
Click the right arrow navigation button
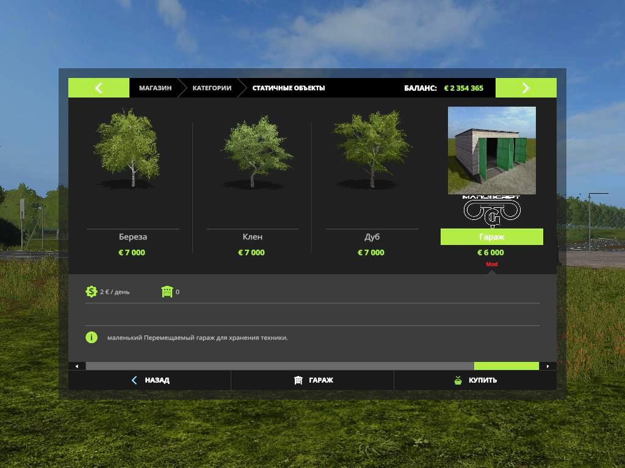(x=526, y=88)
